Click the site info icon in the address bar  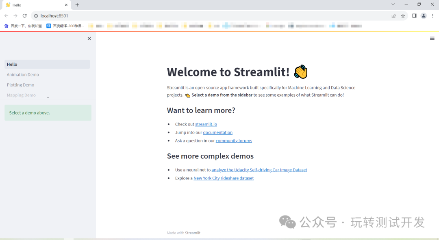click(x=36, y=16)
